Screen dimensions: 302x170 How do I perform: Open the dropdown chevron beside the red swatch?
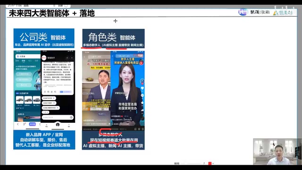[x=213, y=163]
